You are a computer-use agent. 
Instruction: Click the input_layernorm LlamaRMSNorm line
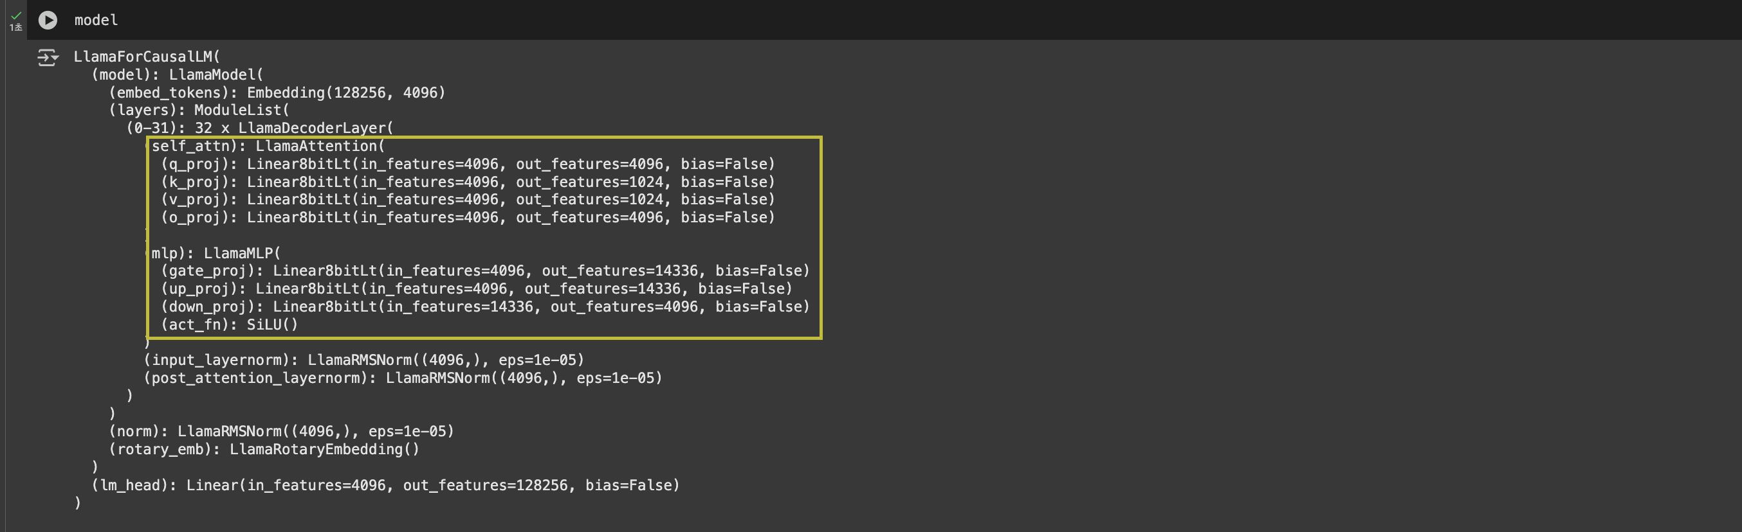(364, 360)
